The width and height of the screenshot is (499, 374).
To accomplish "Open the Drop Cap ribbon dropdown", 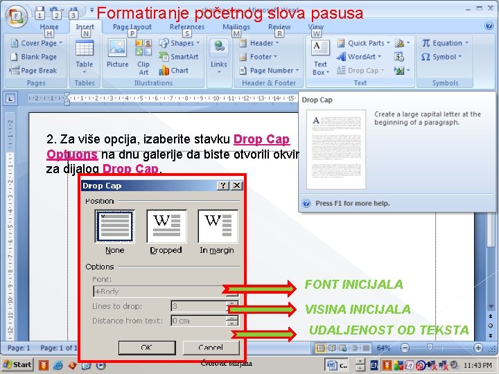I will pos(360,70).
